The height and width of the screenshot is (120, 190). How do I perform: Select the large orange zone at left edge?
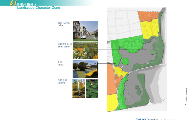point(111,79)
